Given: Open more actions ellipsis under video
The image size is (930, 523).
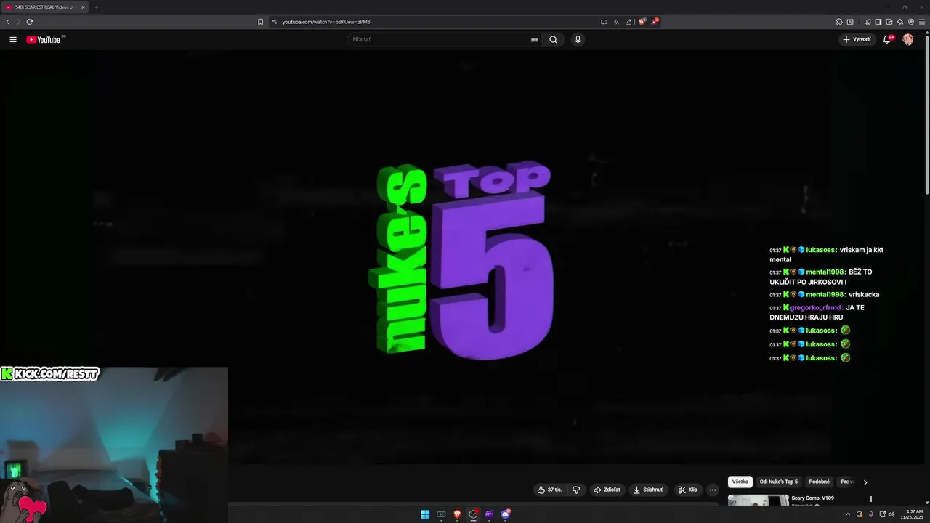Looking at the screenshot, I should pos(713,490).
